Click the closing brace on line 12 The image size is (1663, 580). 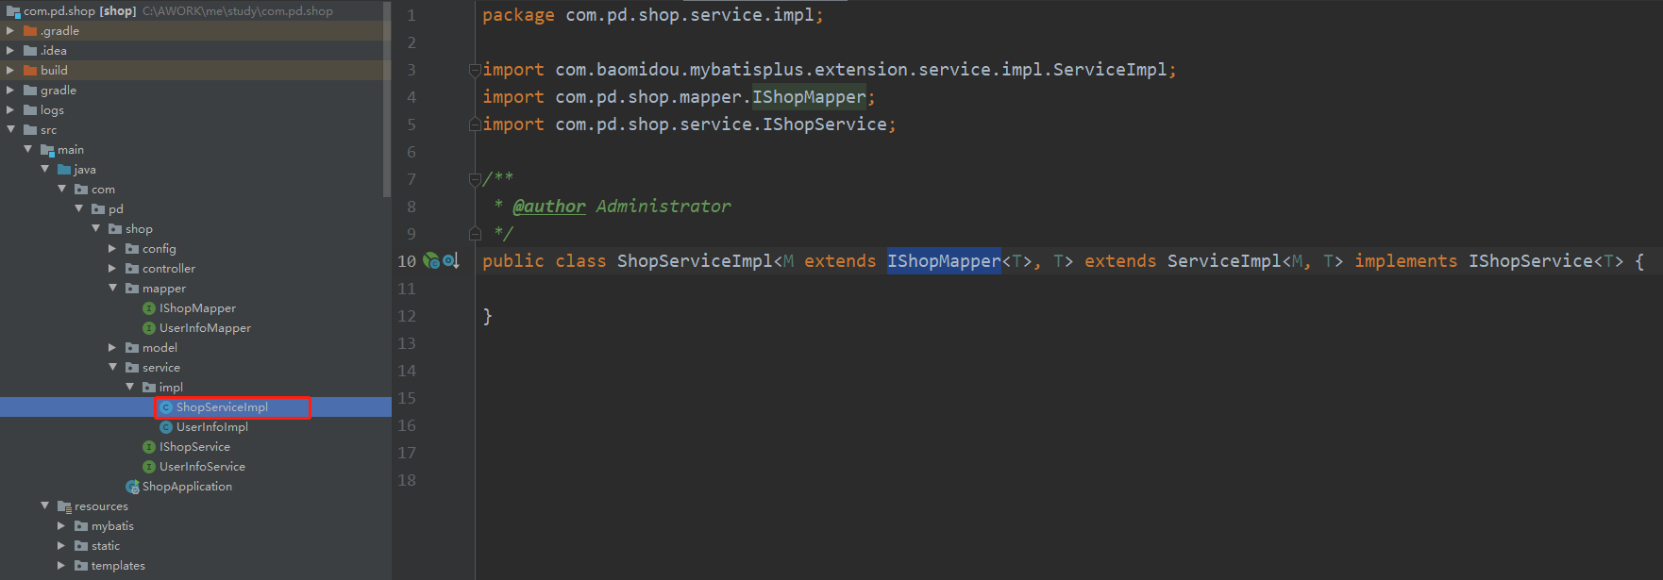tap(487, 317)
